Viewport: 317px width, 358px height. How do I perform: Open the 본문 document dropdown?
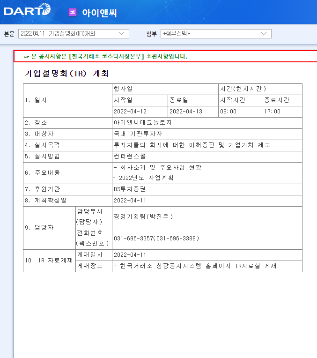[74, 34]
